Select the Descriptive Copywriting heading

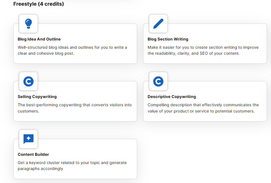point(172,97)
